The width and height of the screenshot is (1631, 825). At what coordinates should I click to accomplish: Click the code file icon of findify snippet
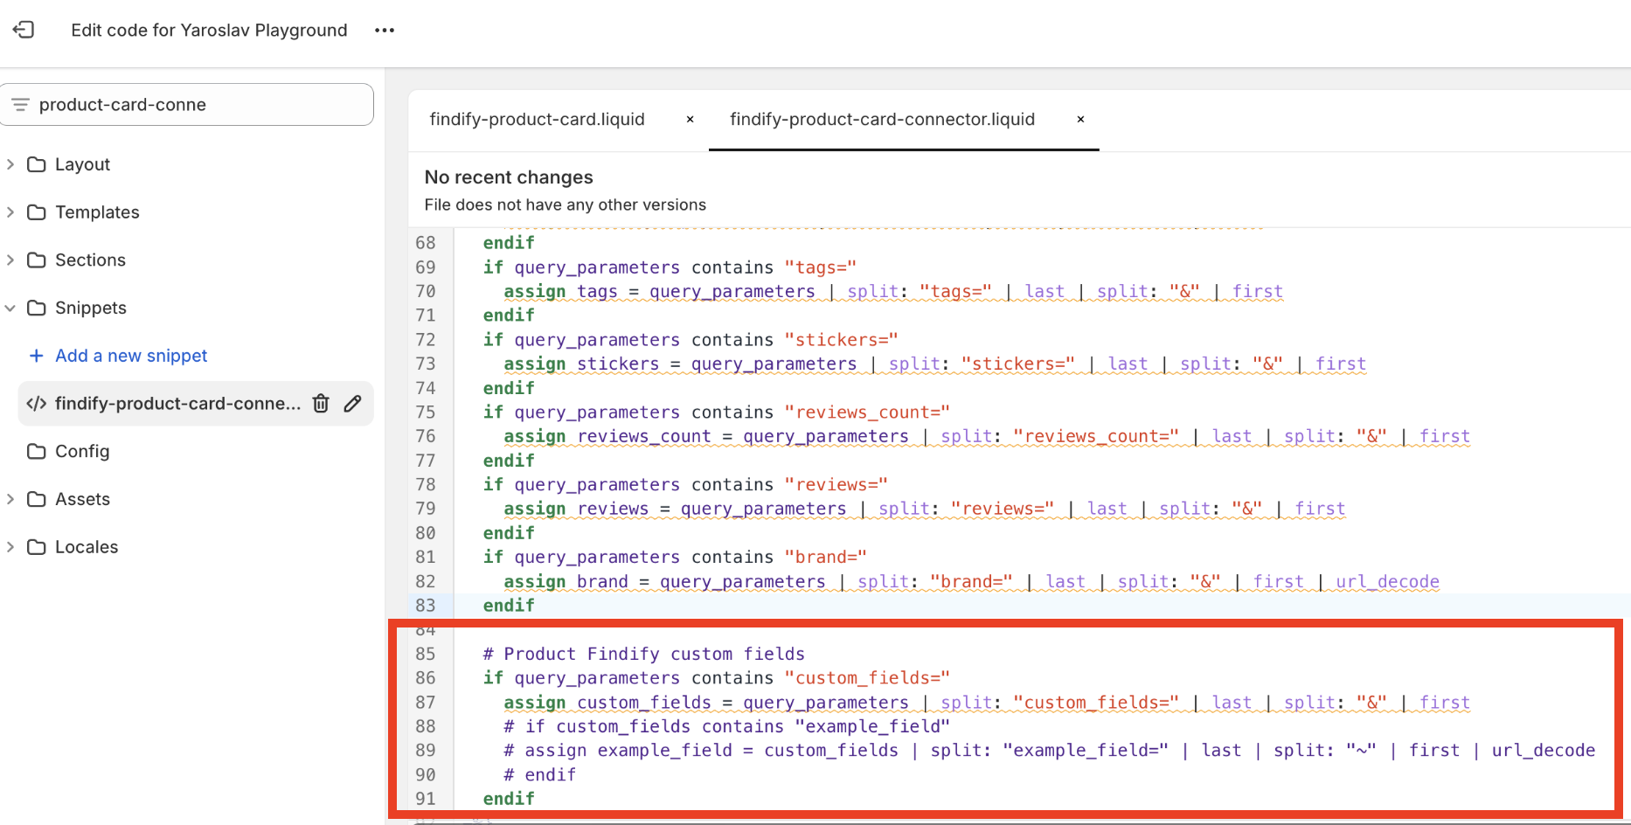[x=36, y=404]
